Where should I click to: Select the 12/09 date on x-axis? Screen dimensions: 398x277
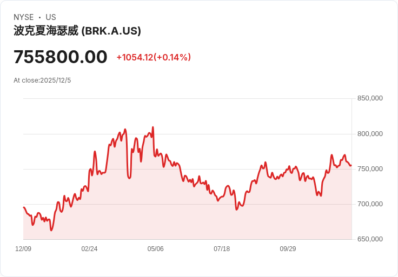tap(23, 249)
